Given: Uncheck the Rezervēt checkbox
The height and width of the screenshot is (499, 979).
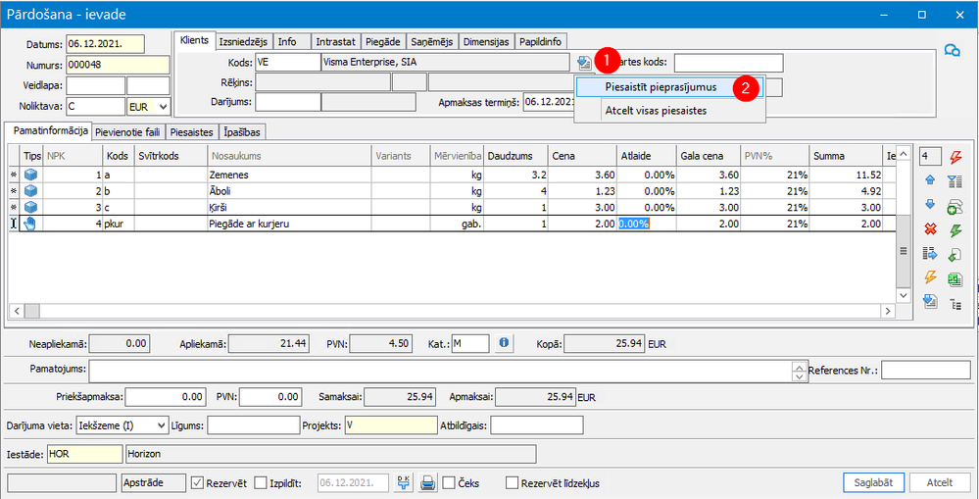Looking at the screenshot, I should tap(197, 482).
